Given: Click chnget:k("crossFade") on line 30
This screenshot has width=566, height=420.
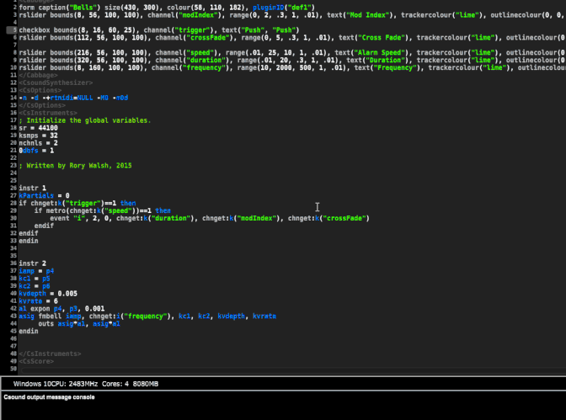Looking at the screenshot, I should click(328, 218).
